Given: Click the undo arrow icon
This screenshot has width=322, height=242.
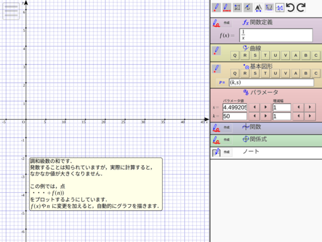Looking at the screenshot, I should pyautogui.click(x=291, y=8).
